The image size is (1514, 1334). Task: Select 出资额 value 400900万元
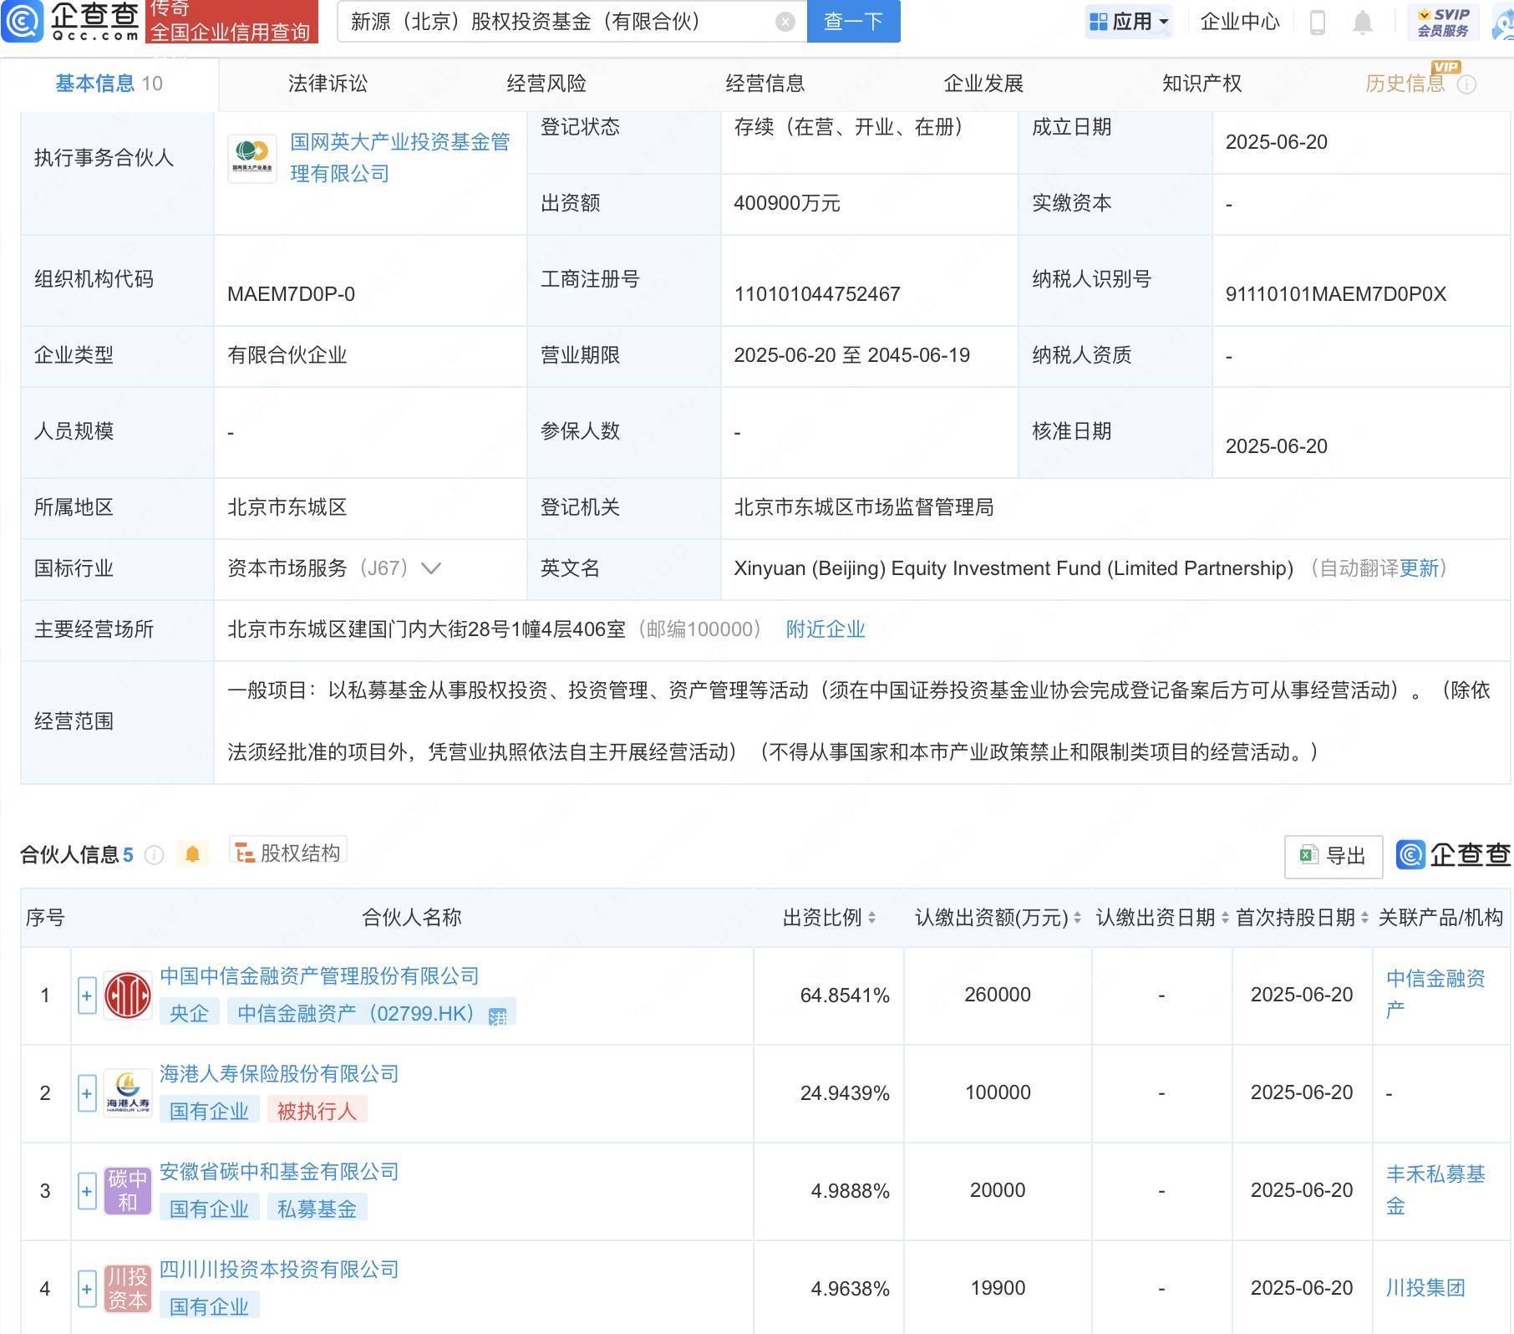coord(787,203)
